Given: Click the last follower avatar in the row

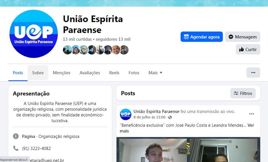Looking at the screenshot, I should click(x=124, y=50).
